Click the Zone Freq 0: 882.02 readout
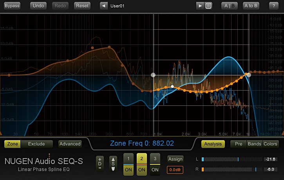Viewport: 284px width, 180px height. pyautogui.click(x=142, y=143)
